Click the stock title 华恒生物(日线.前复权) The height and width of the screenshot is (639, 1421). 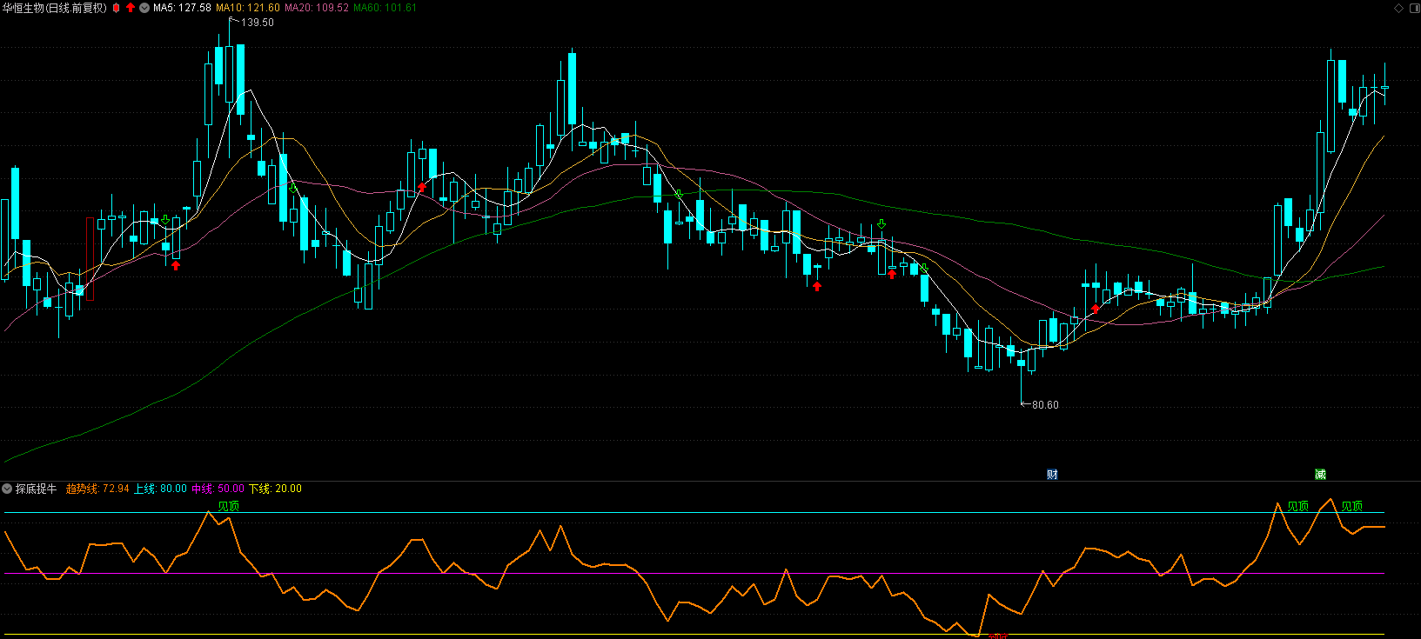(55, 8)
